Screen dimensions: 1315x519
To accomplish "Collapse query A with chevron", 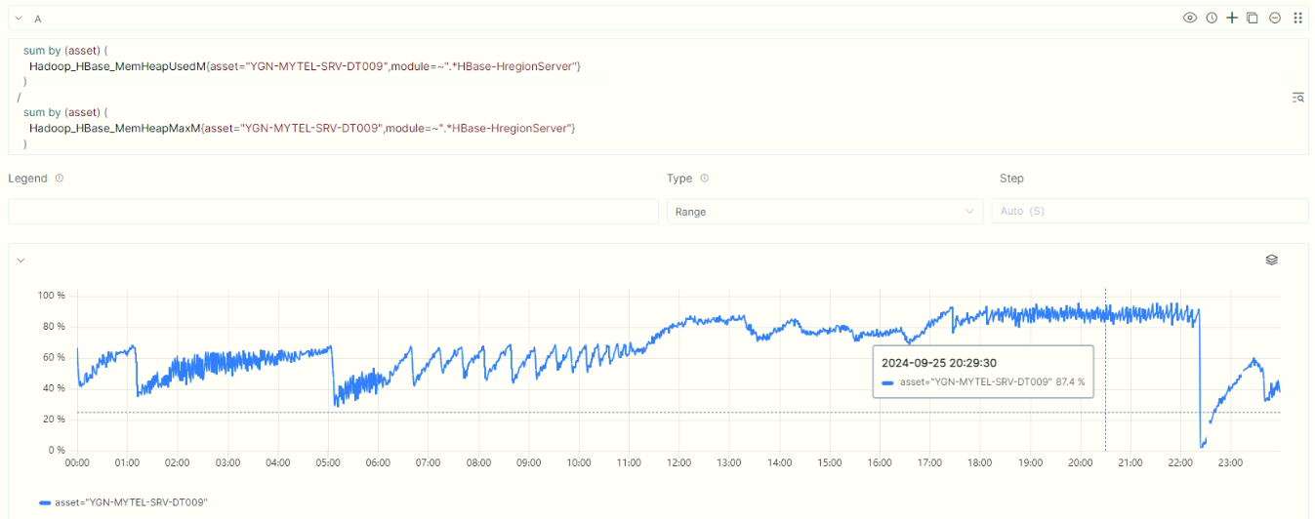I will click(x=19, y=18).
